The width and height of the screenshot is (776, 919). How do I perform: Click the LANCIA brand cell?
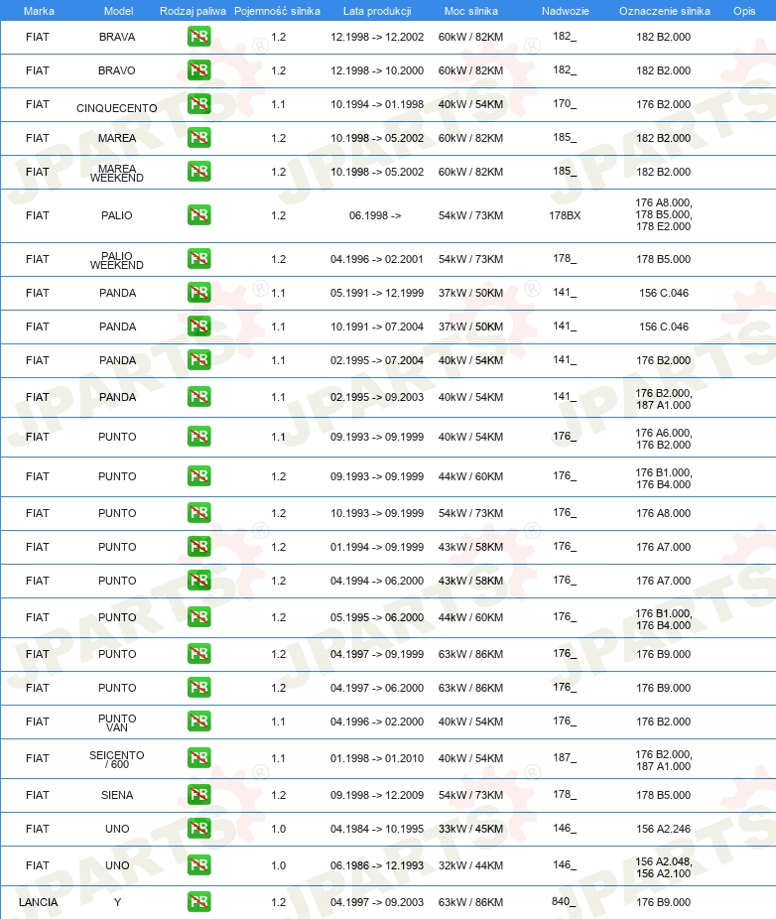click(x=38, y=902)
